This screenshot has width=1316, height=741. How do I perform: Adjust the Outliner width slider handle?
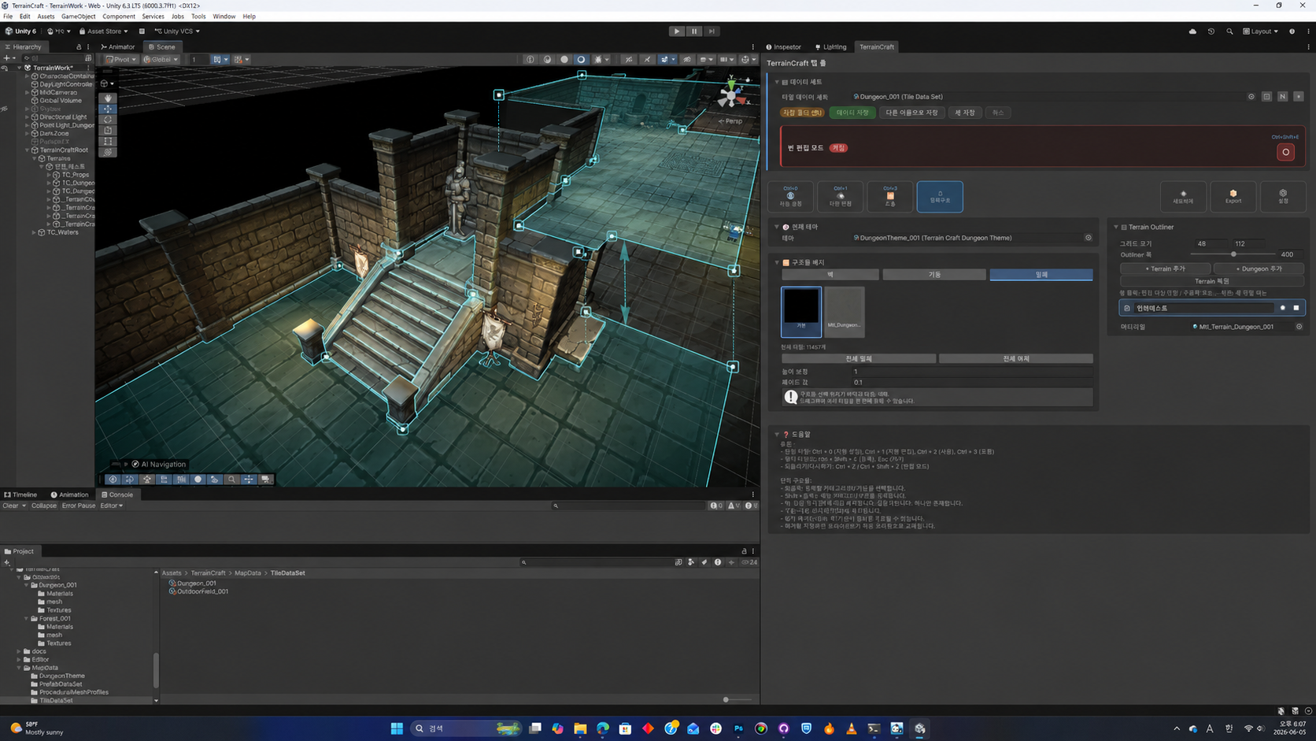(x=1233, y=254)
